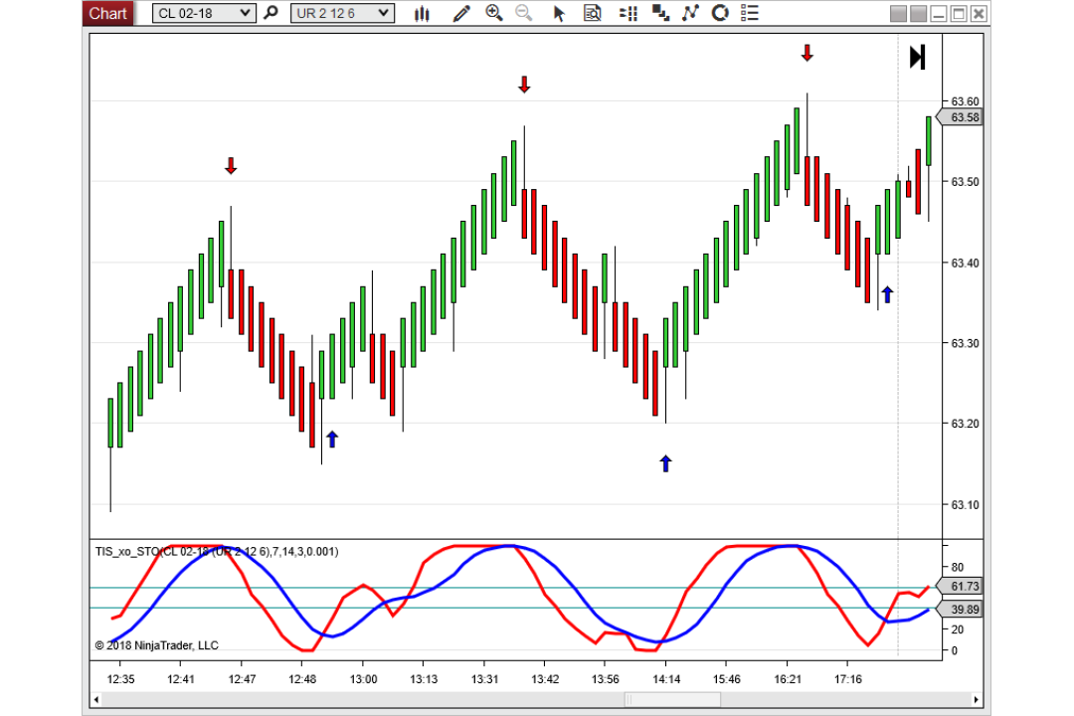Select the cursor pointer tool
This screenshot has width=1074, height=716.
point(559,13)
